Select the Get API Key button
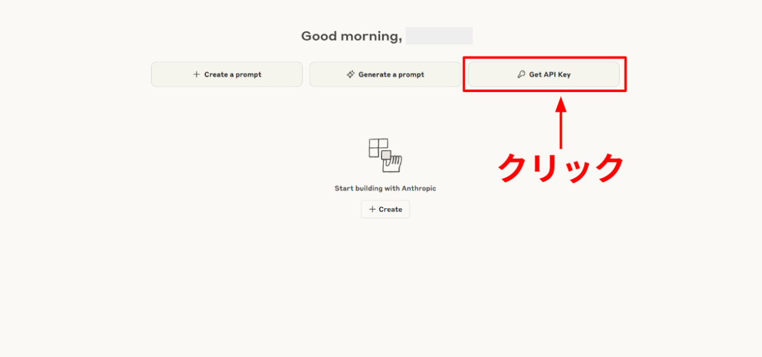This screenshot has height=357, width=762. [x=544, y=74]
